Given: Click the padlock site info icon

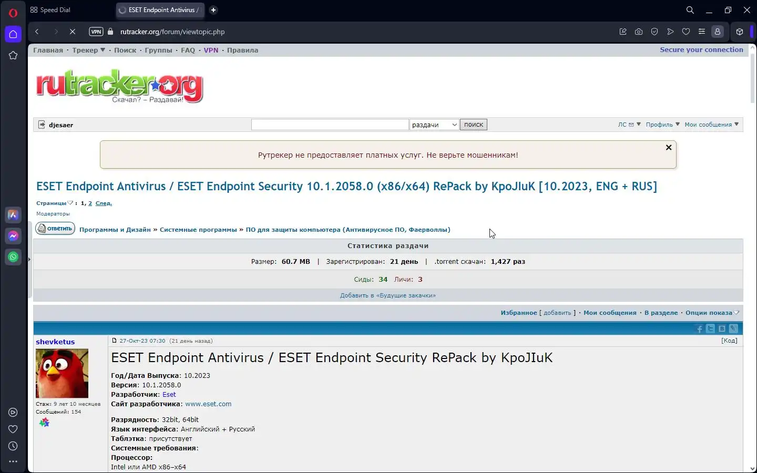Looking at the screenshot, I should [110, 32].
